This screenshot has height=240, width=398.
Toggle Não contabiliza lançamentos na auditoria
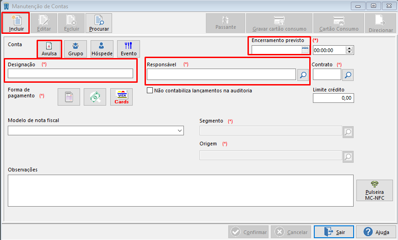tap(150, 91)
